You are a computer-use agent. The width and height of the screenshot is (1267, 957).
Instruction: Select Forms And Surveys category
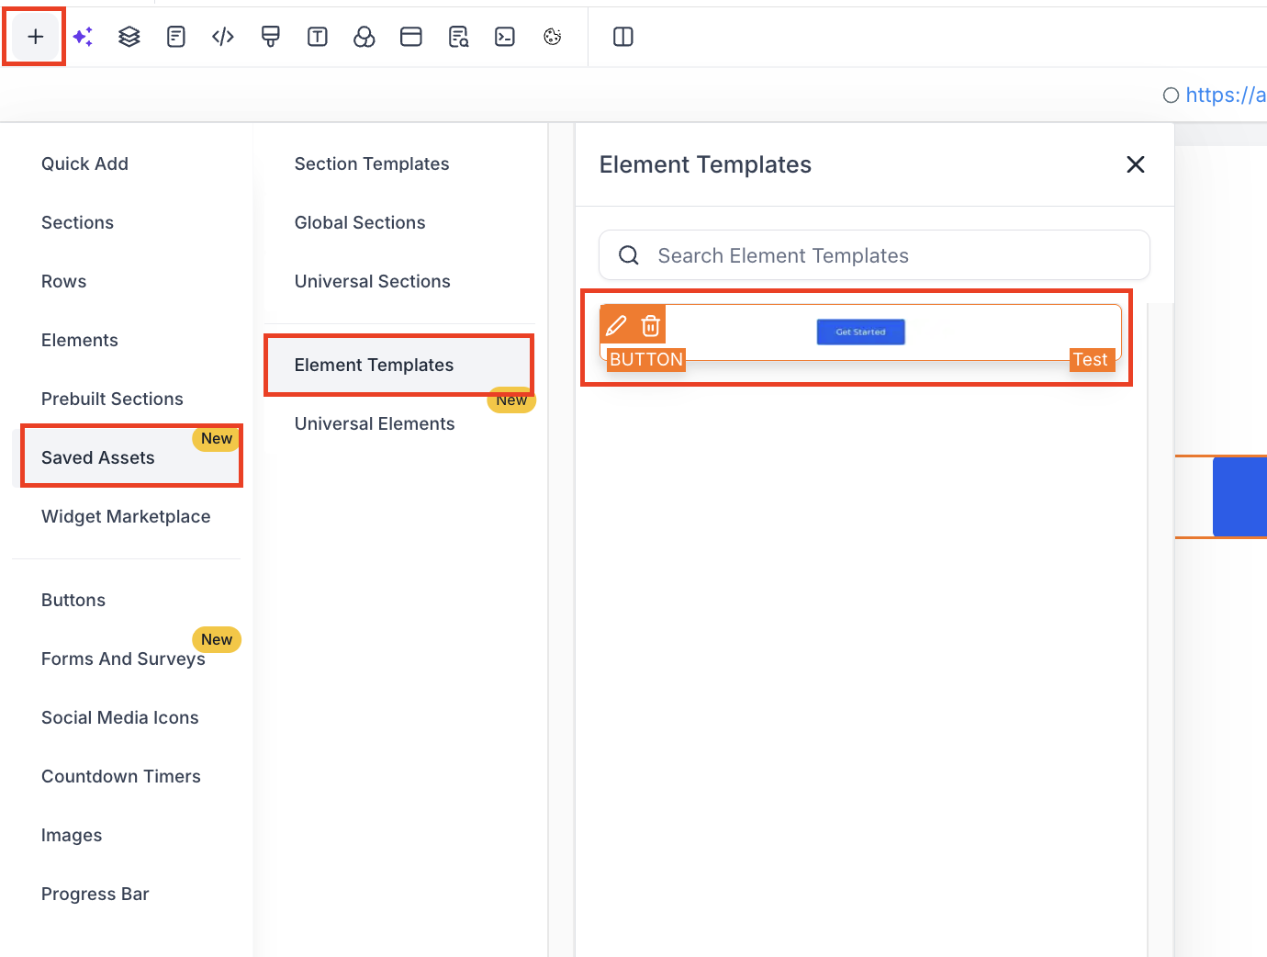click(123, 659)
